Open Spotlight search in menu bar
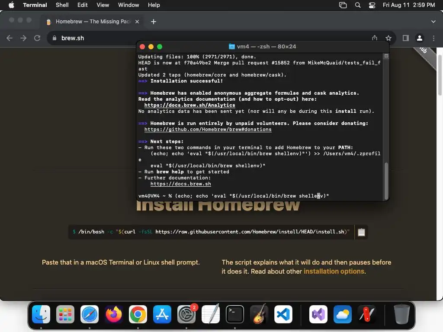Viewport: 443px width, 332px height. click(358, 5)
